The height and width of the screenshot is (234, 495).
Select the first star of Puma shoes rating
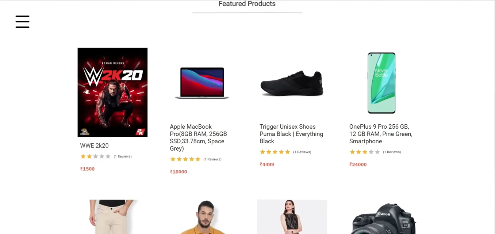[x=262, y=152]
